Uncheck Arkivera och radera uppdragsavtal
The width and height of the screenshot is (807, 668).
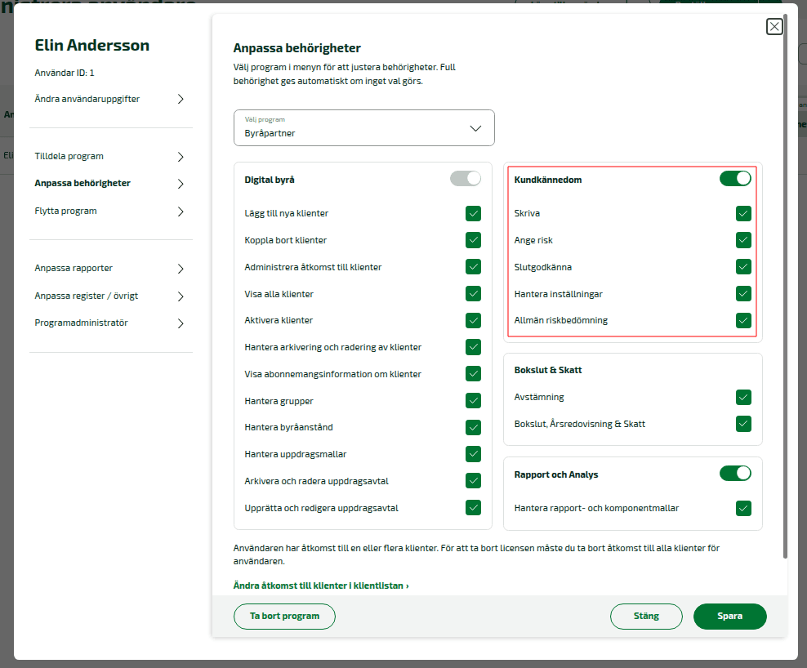tap(473, 481)
